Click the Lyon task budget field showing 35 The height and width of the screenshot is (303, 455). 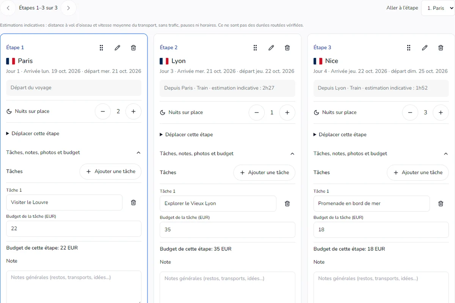tap(227, 230)
